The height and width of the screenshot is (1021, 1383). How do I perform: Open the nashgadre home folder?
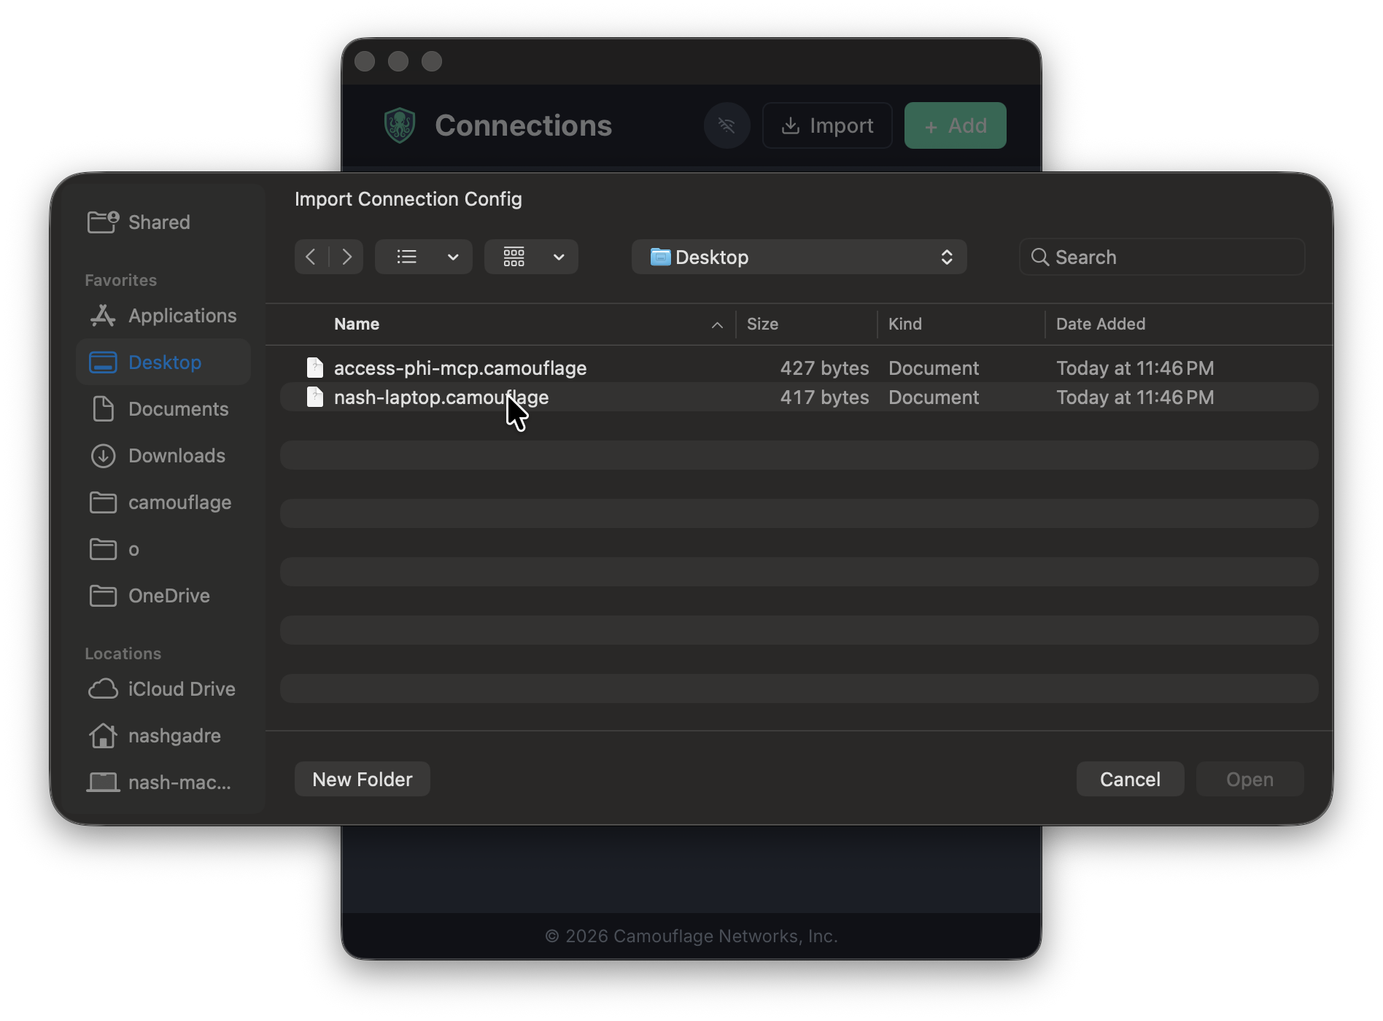coord(163,735)
